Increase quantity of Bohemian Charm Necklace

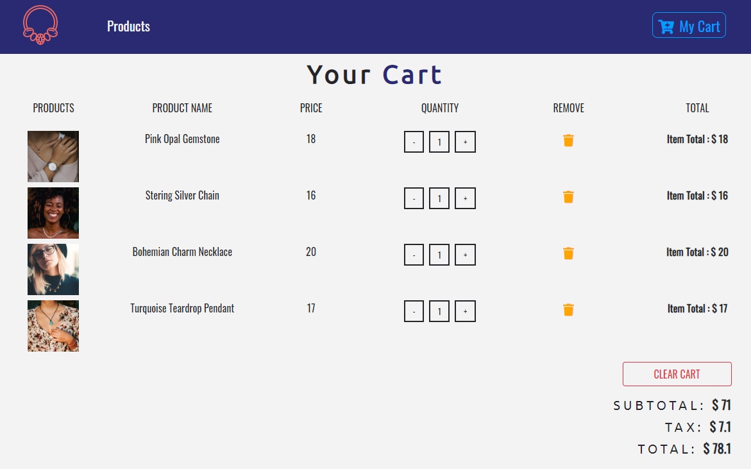point(465,255)
